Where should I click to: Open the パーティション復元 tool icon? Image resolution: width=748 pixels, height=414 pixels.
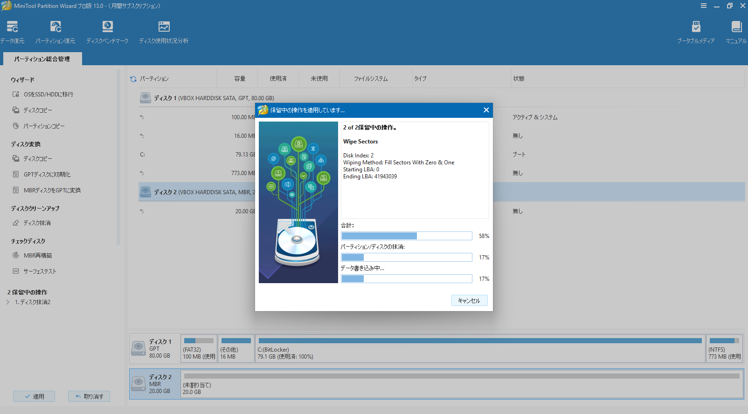[55, 32]
